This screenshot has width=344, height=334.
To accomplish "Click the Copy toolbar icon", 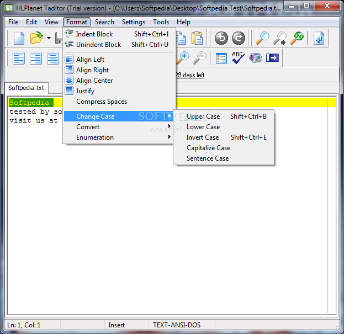I will coord(181,38).
